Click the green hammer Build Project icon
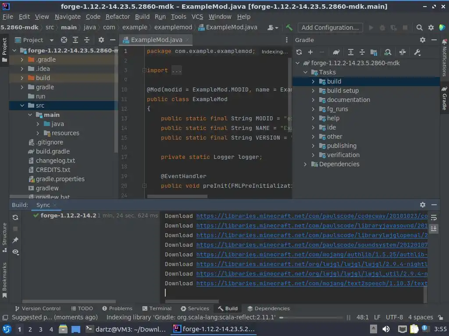Screen dimensions: 449x336 (x=289, y=28)
